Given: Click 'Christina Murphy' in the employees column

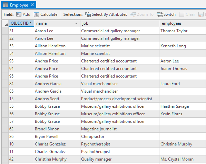Looking at the screenshot, I should (183, 144).
